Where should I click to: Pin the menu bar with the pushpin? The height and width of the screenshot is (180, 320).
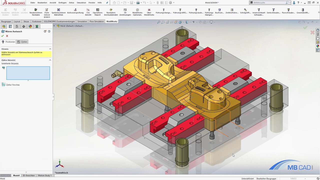click(107, 2)
